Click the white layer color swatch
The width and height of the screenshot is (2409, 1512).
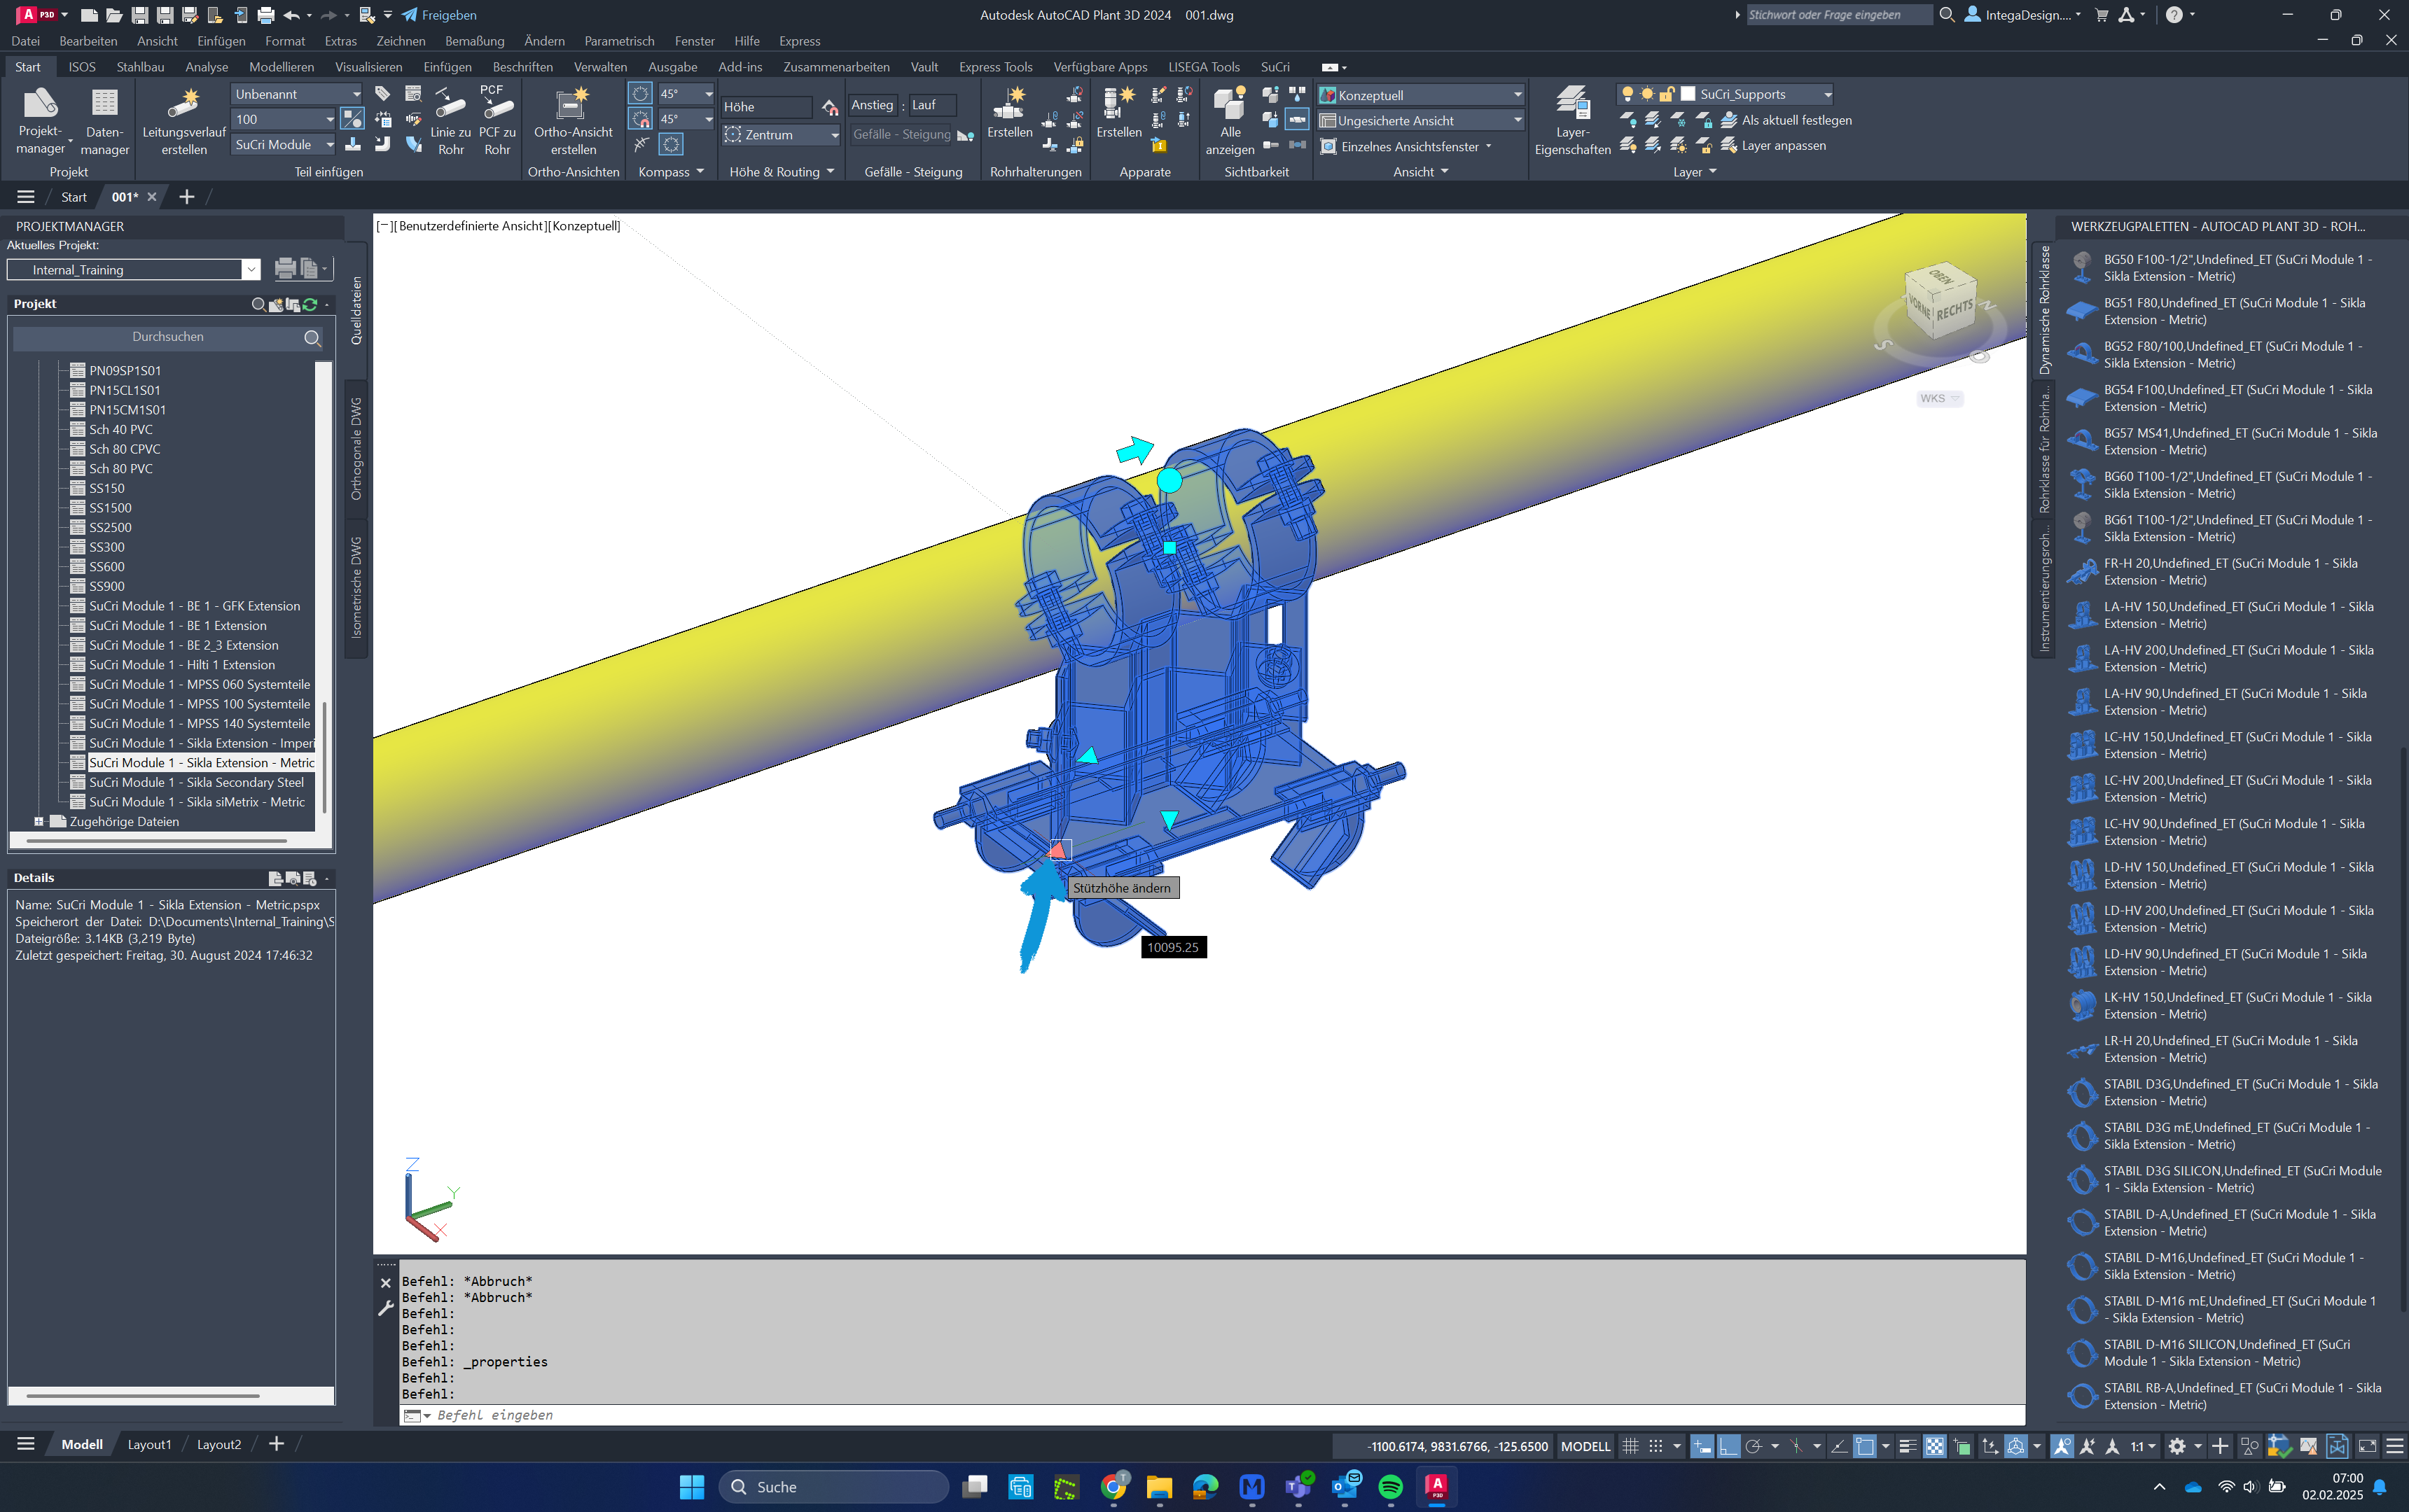point(1688,94)
